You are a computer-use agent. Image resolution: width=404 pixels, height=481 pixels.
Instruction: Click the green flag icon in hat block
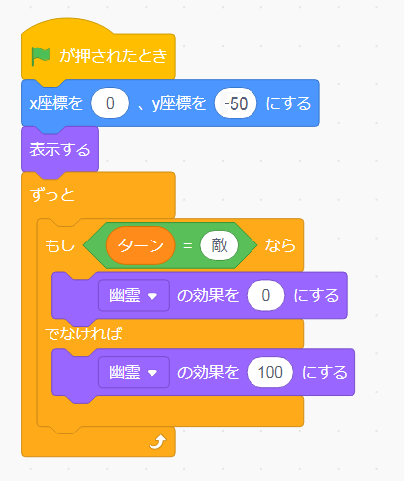(41, 56)
